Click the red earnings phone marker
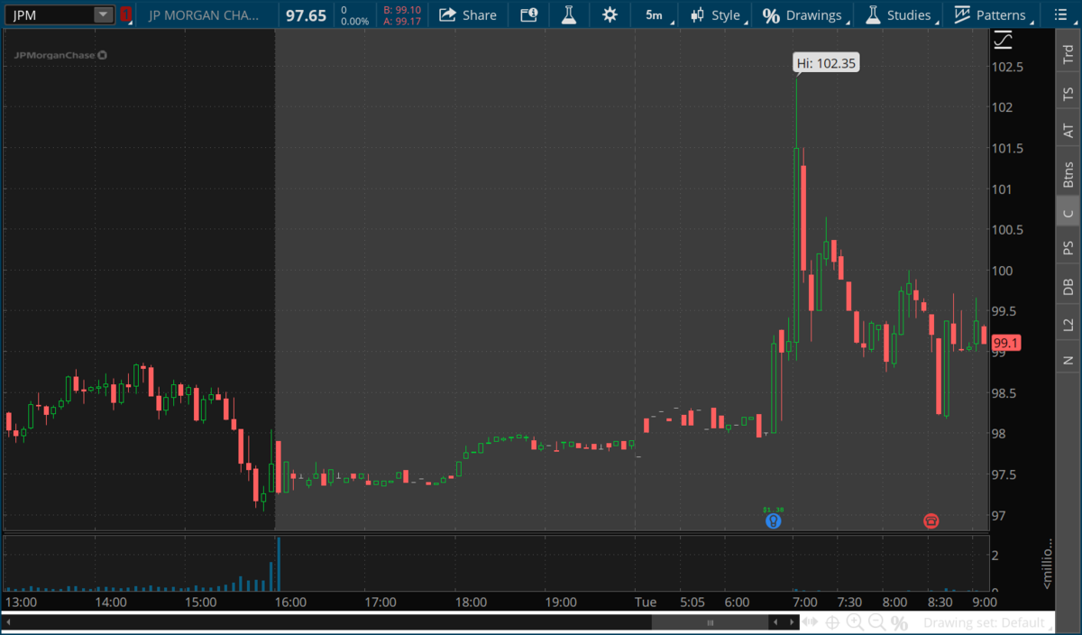The image size is (1082, 635). [931, 520]
